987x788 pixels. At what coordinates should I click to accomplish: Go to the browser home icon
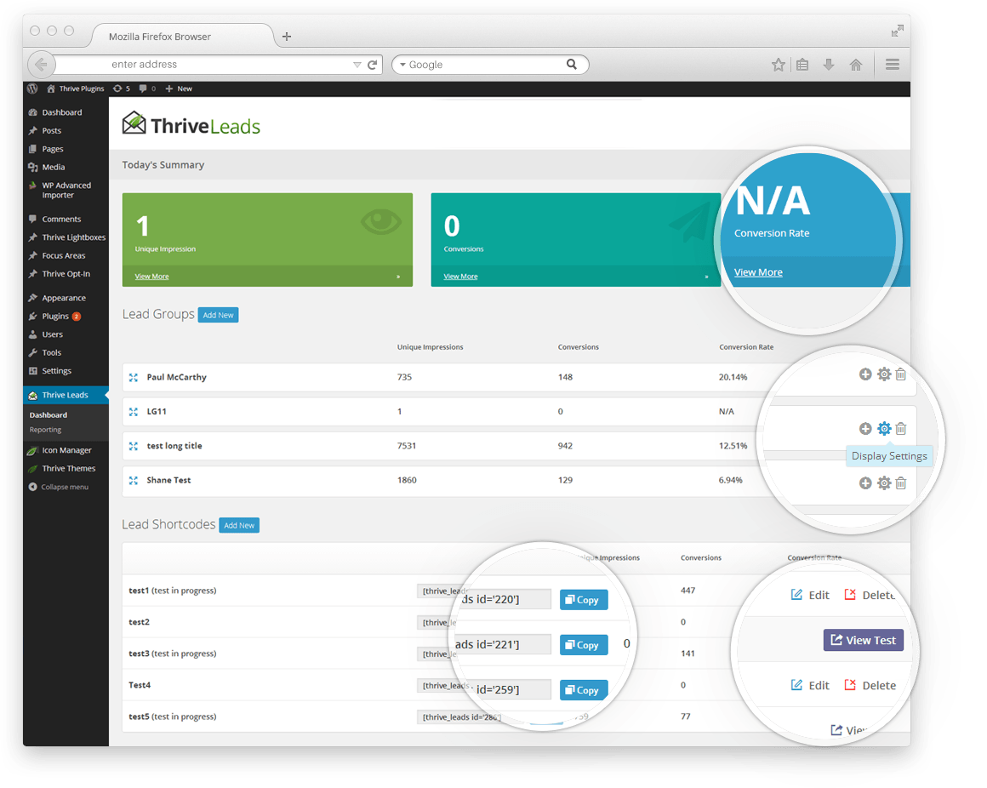pyautogui.click(x=855, y=64)
